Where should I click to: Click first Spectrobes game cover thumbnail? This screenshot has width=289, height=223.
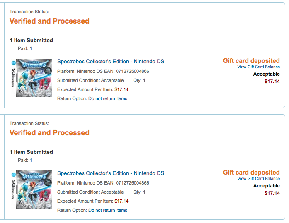32,78
